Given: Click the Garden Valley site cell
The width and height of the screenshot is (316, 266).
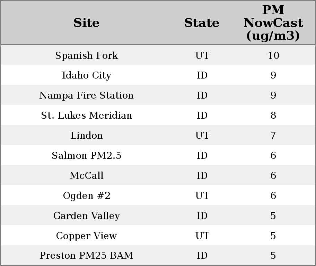Looking at the screenshot, I should pyautogui.click(x=87, y=216).
